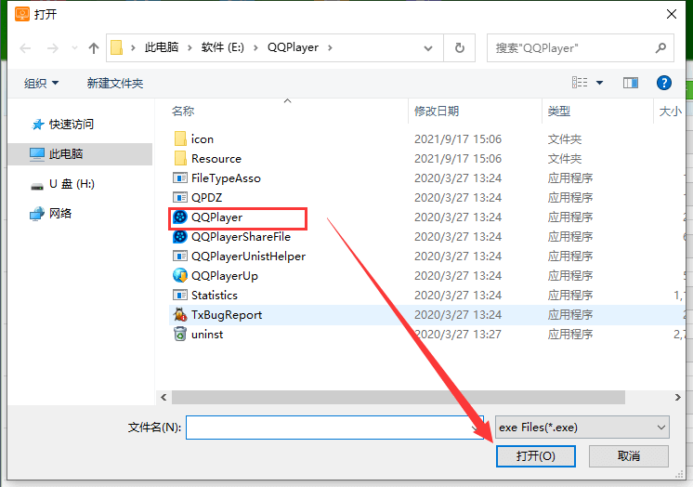Select the FileTypeAsso application file

(226, 178)
